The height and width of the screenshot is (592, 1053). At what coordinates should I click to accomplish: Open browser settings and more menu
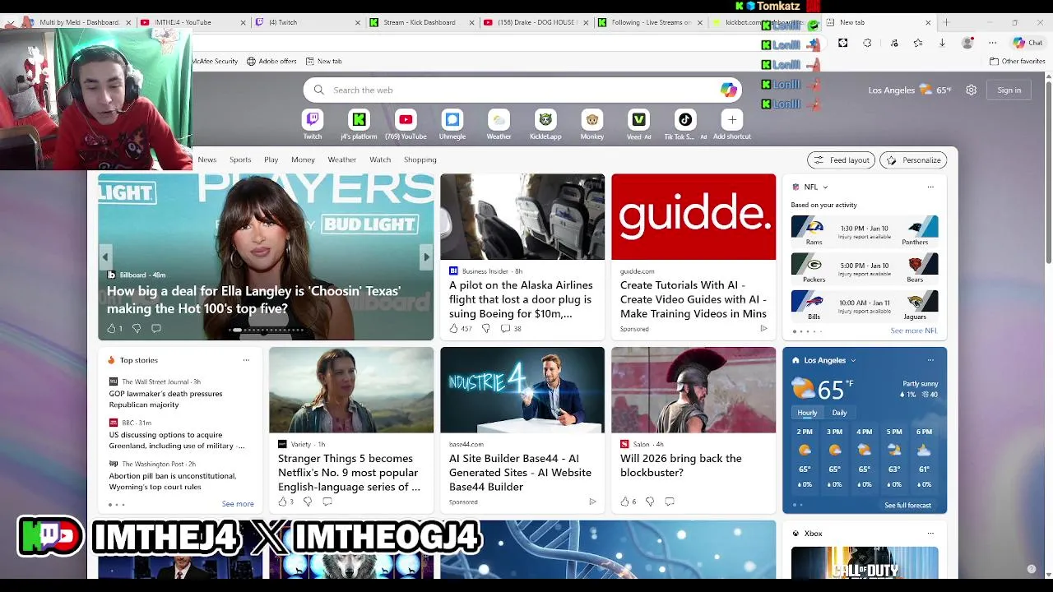993,43
